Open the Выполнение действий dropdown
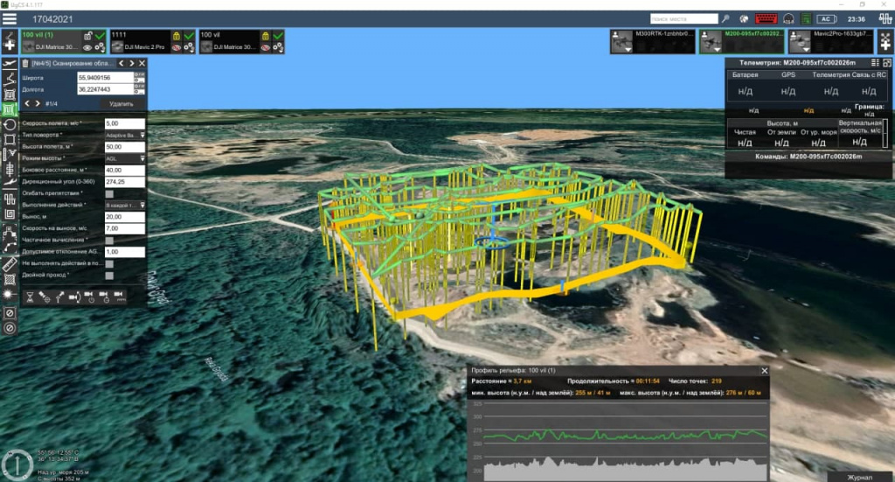Viewport: 895px width, 482px height. pyautogui.click(x=124, y=205)
